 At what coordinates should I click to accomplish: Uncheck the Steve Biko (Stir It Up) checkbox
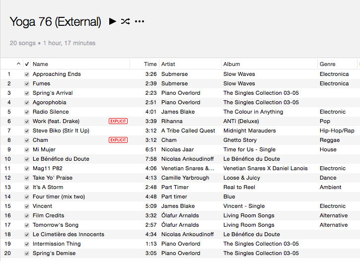pos(27,130)
